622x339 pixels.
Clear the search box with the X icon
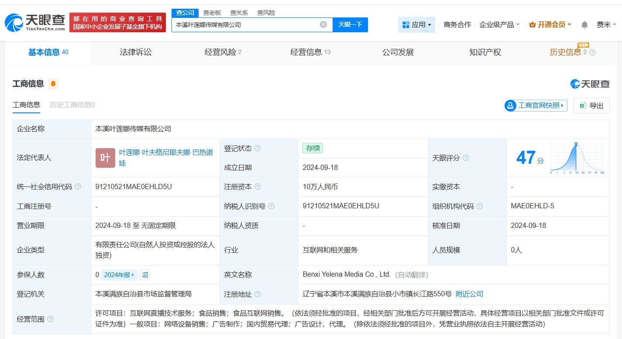click(x=323, y=25)
